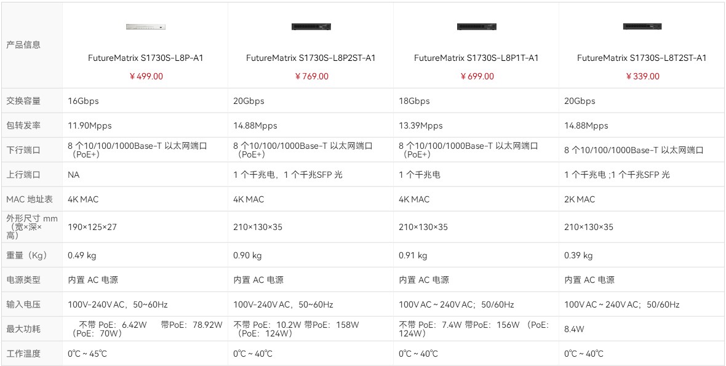Select the S1730S-L8P1T-A1 switch picture
Viewport: 726px width, 366px height.
tap(476, 27)
